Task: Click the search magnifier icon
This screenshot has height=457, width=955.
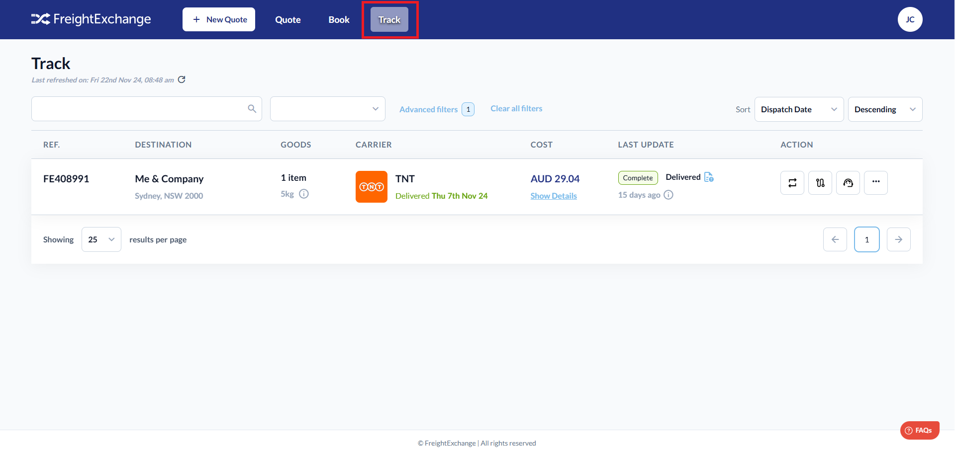Action: click(252, 109)
